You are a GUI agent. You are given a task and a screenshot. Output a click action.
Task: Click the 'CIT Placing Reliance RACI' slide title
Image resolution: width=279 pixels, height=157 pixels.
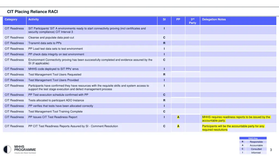coord(32,11)
